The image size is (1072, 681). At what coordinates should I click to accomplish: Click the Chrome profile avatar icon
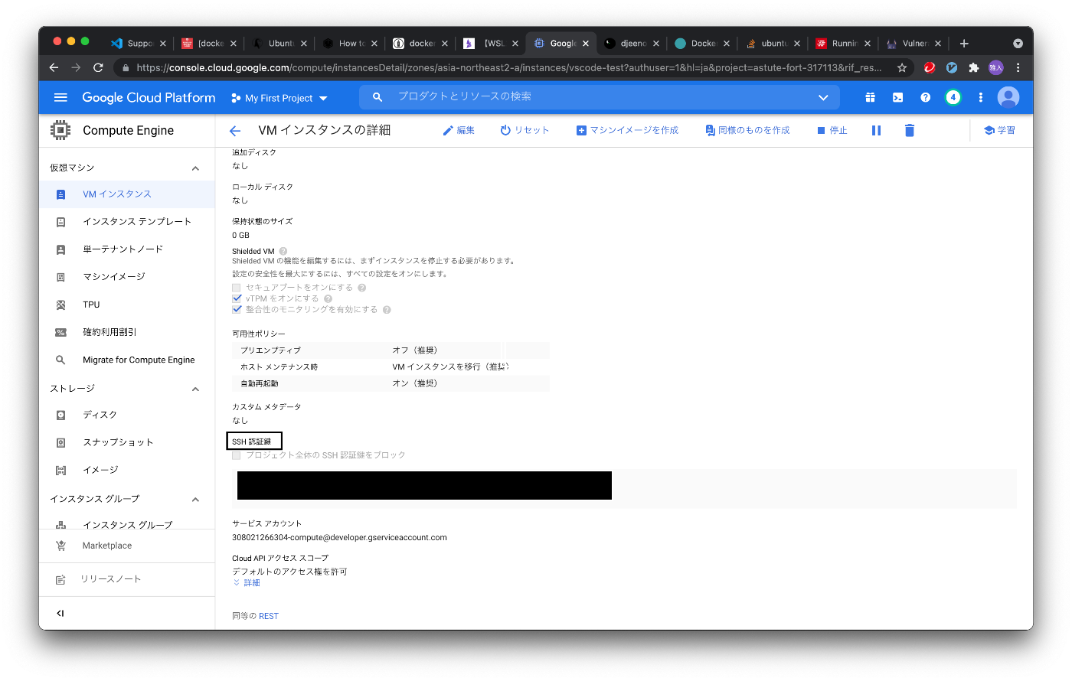995,67
